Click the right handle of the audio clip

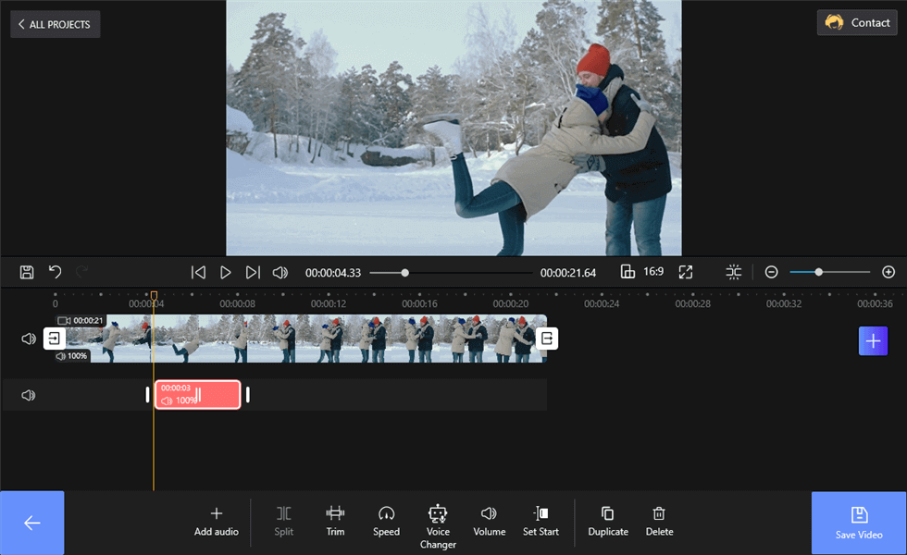(248, 395)
